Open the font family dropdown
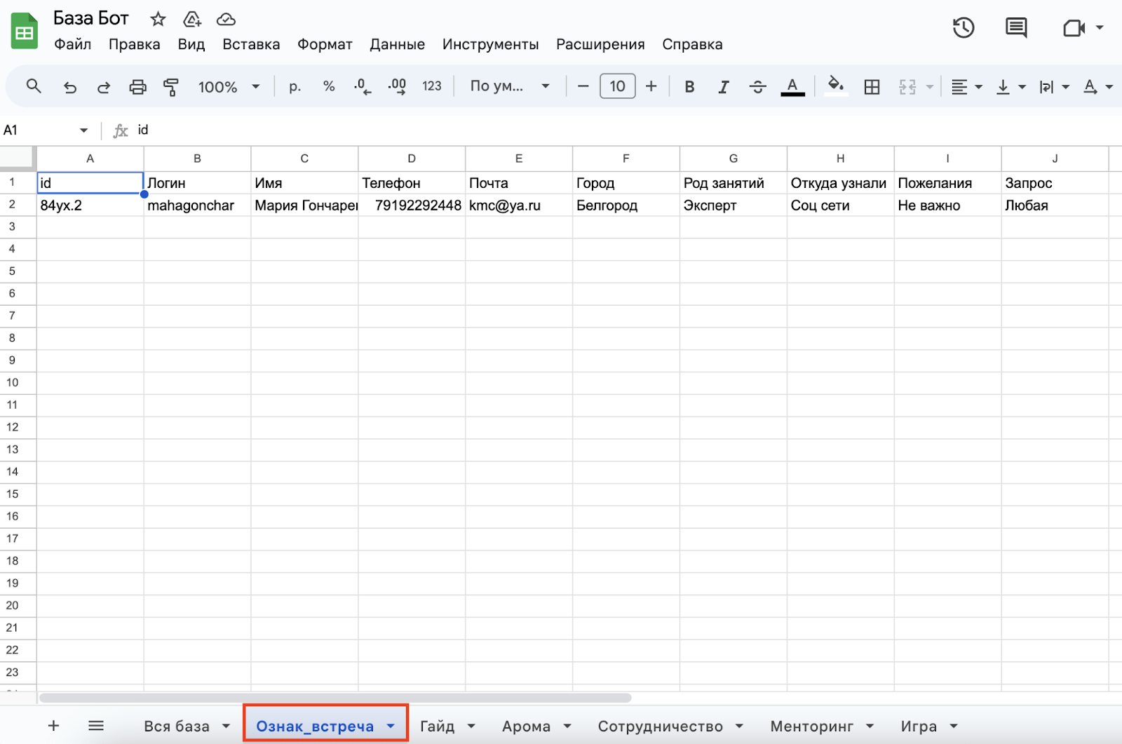The height and width of the screenshot is (744, 1122). [509, 86]
